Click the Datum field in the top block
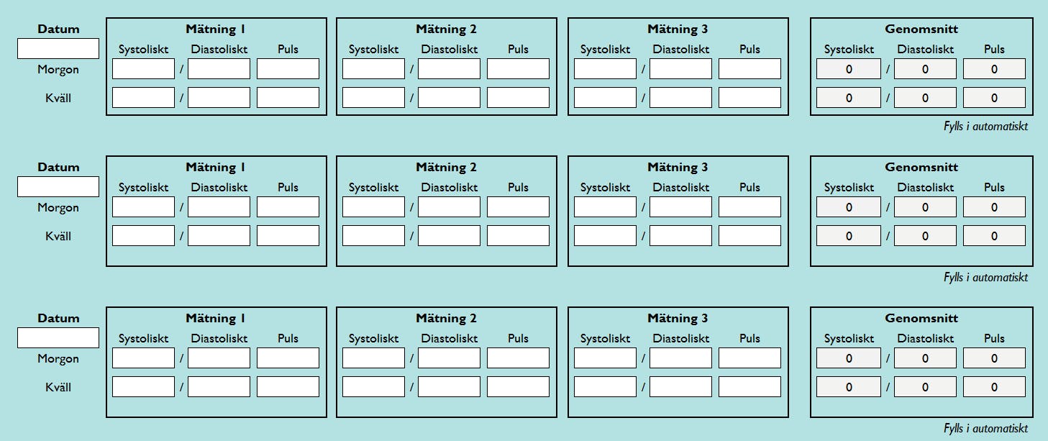1048x441 pixels. pyautogui.click(x=58, y=49)
